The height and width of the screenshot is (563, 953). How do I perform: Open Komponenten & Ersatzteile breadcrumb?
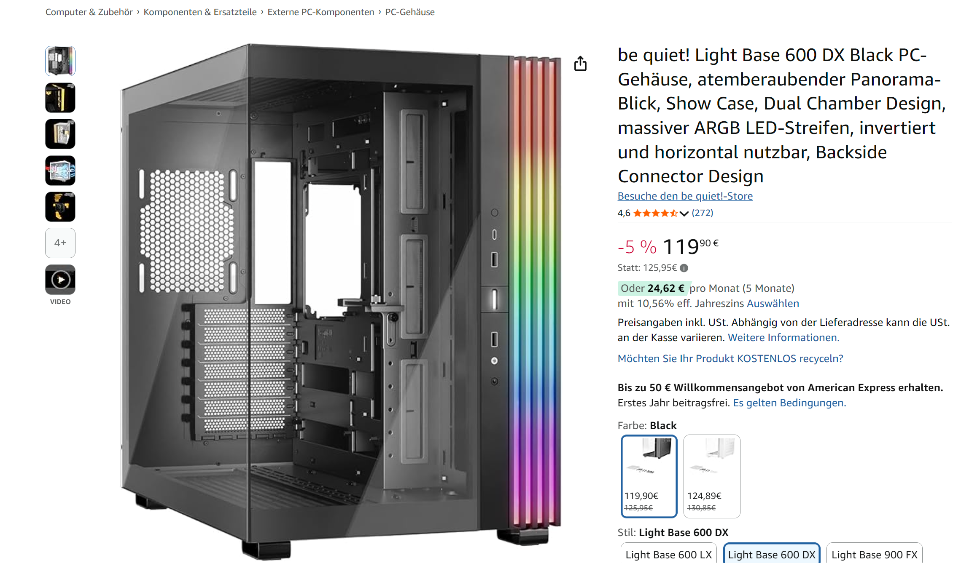[x=200, y=12]
